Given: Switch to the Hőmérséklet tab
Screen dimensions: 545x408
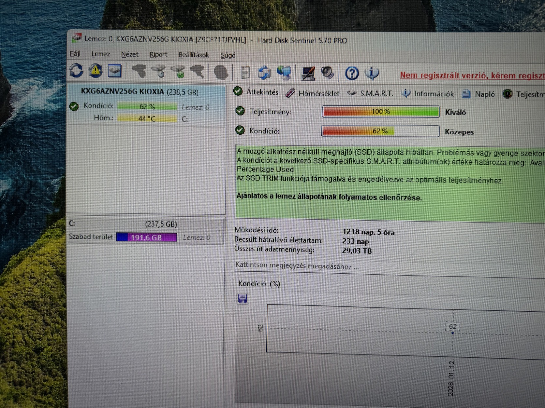Looking at the screenshot, I should click(x=312, y=93).
